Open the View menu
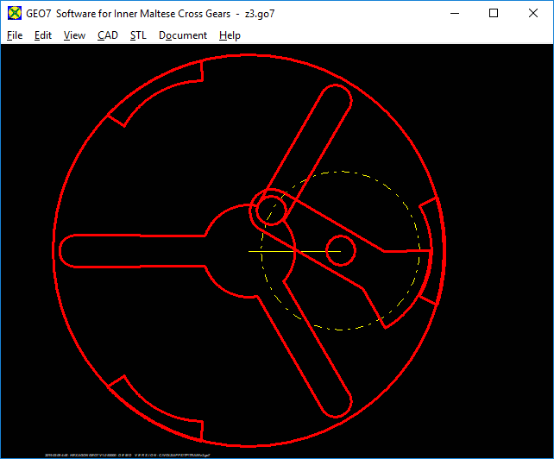This screenshot has height=459, width=554. pyautogui.click(x=74, y=35)
